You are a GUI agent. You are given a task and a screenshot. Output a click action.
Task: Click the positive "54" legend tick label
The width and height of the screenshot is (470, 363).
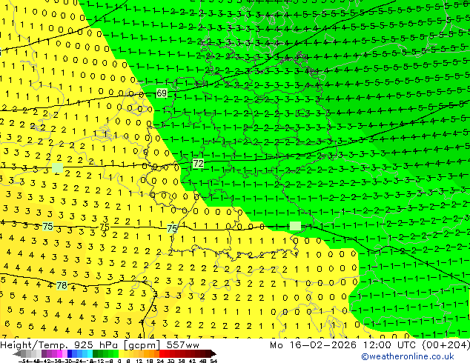213,361
